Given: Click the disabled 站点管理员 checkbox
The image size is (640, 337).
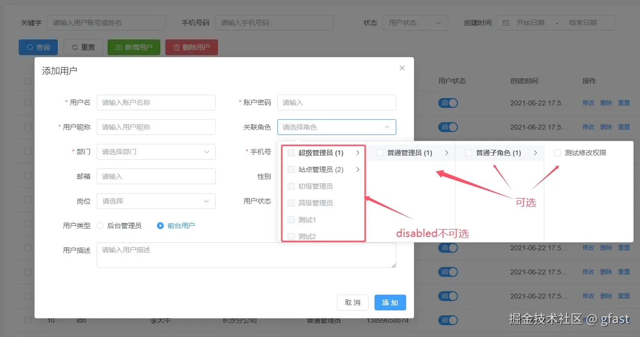Looking at the screenshot, I should coord(291,169).
